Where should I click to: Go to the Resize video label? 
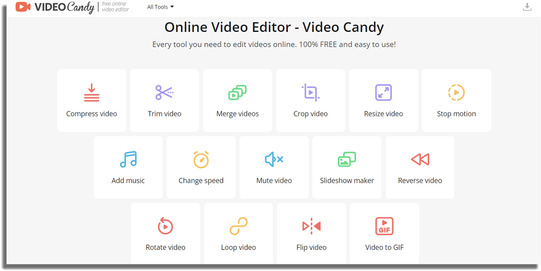384,114
